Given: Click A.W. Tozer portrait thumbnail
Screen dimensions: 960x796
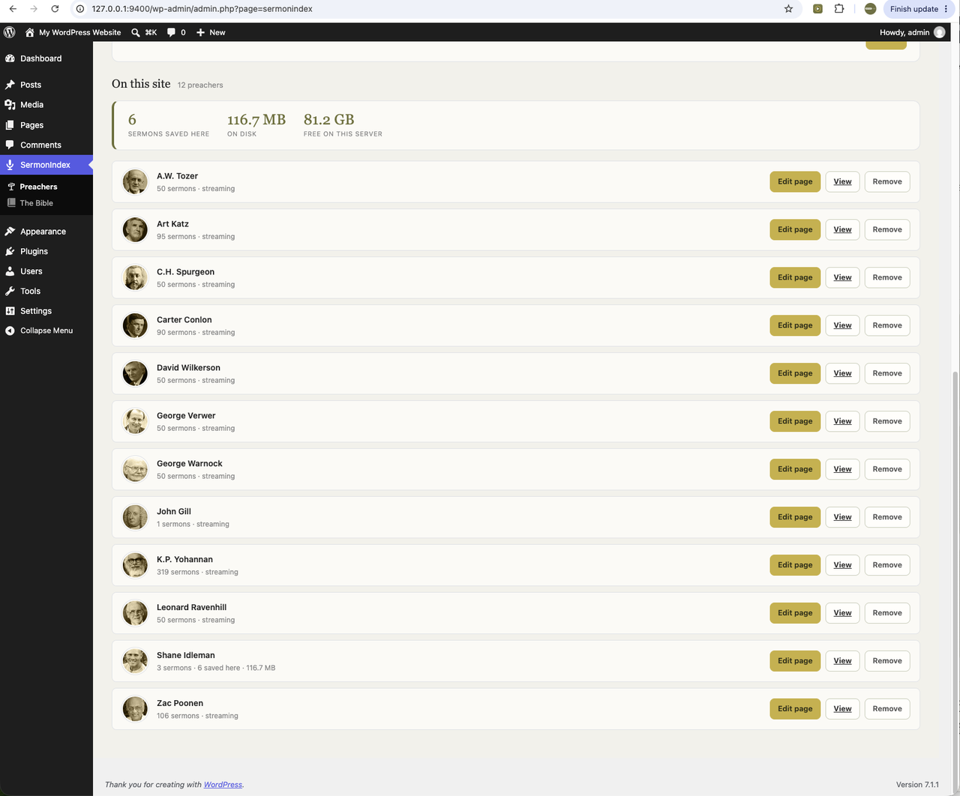Looking at the screenshot, I should coord(135,181).
